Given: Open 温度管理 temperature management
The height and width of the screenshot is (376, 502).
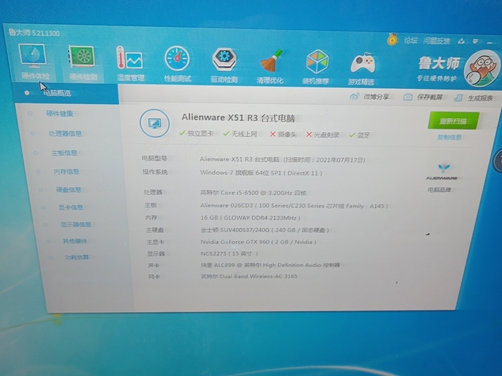Looking at the screenshot, I should point(130,63).
